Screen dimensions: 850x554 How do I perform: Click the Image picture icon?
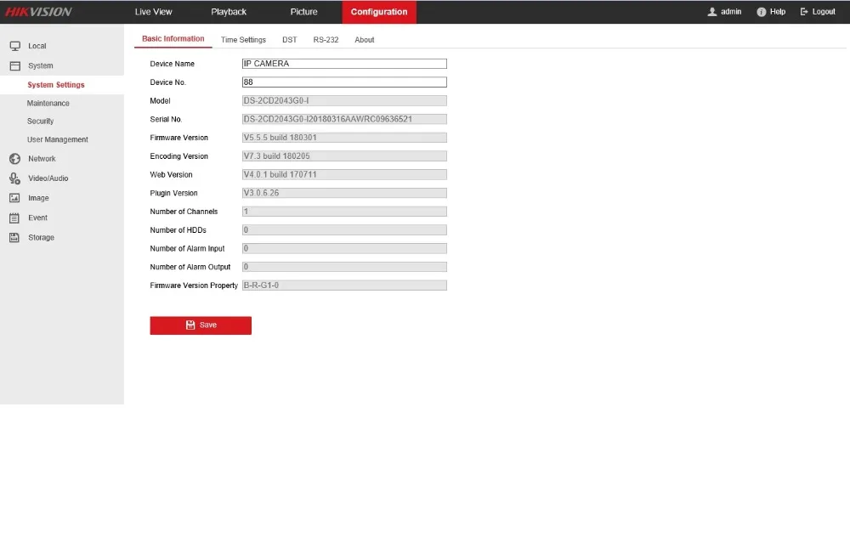point(14,198)
